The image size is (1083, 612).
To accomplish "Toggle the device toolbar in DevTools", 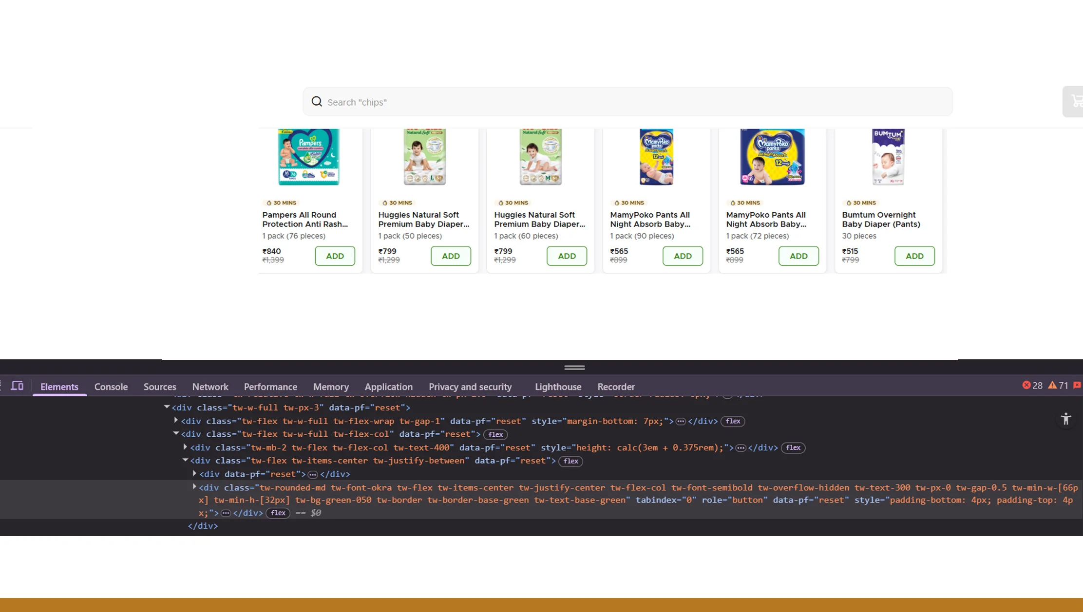I will 18,386.
